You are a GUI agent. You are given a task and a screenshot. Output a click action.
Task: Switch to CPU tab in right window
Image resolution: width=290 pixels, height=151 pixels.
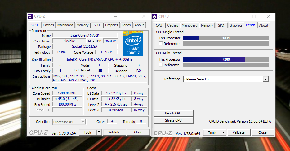click(x=159, y=25)
